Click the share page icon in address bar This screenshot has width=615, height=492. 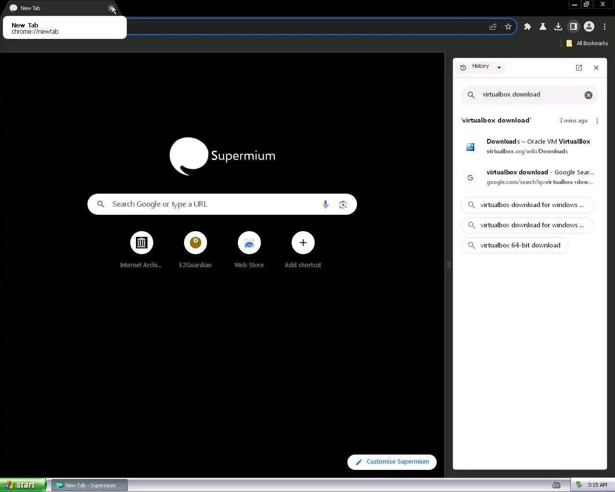click(x=493, y=27)
